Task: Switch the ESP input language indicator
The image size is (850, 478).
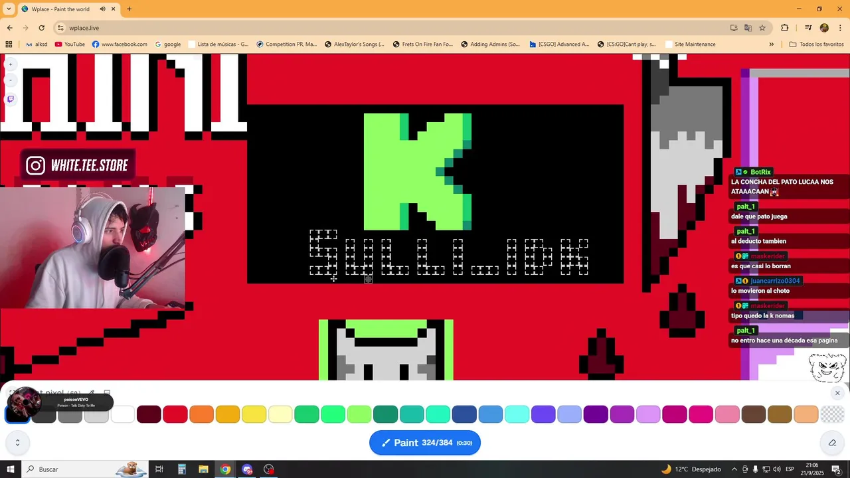Action: tap(790, 469)
